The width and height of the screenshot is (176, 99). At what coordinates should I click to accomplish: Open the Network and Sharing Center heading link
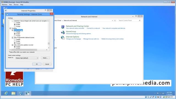(77, 26)
